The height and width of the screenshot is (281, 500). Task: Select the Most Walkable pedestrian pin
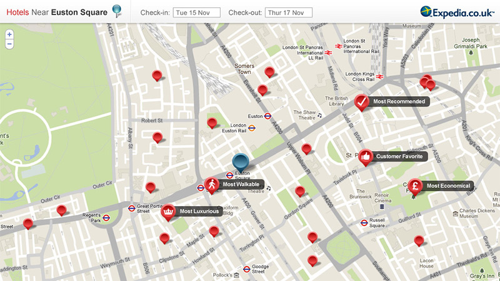[x=212, y=185]
